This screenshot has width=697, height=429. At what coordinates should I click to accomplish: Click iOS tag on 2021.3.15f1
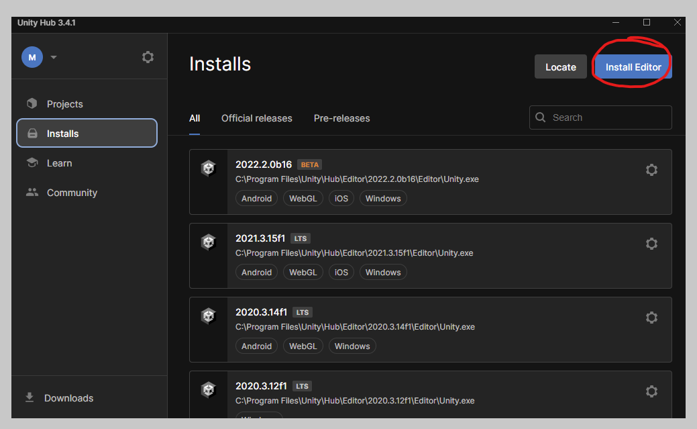tap(341, 273)
